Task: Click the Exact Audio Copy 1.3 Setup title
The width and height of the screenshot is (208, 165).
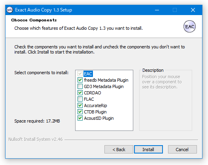Action: click(43, 10)
